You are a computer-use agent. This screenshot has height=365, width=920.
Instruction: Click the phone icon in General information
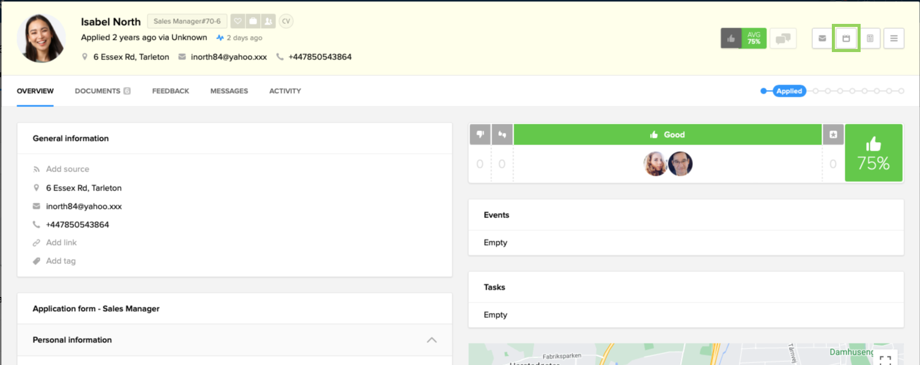tap(37, 225)
